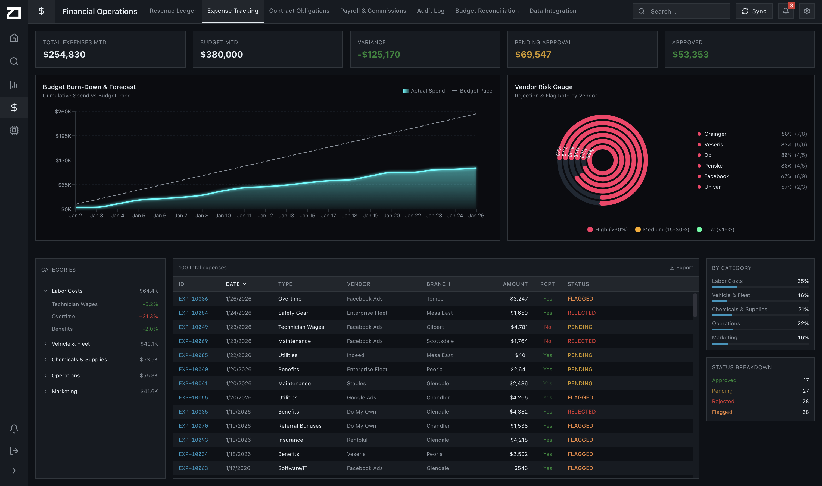Open notifications via the bell with badge 3
Image resolution: width=822 pixels, height=486 pixels.
click(x=786, y=11)
